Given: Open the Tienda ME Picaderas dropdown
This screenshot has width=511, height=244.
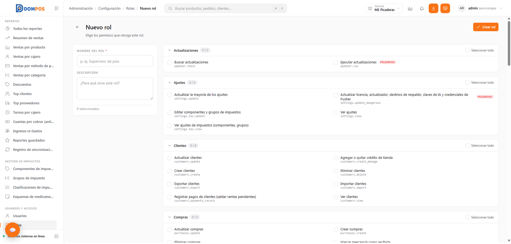Looking at the screenshot, I should pos(384,8).
